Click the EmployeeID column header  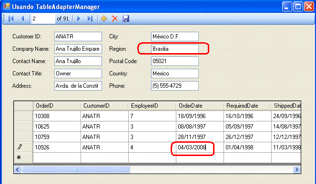click(x=152, y=106)
